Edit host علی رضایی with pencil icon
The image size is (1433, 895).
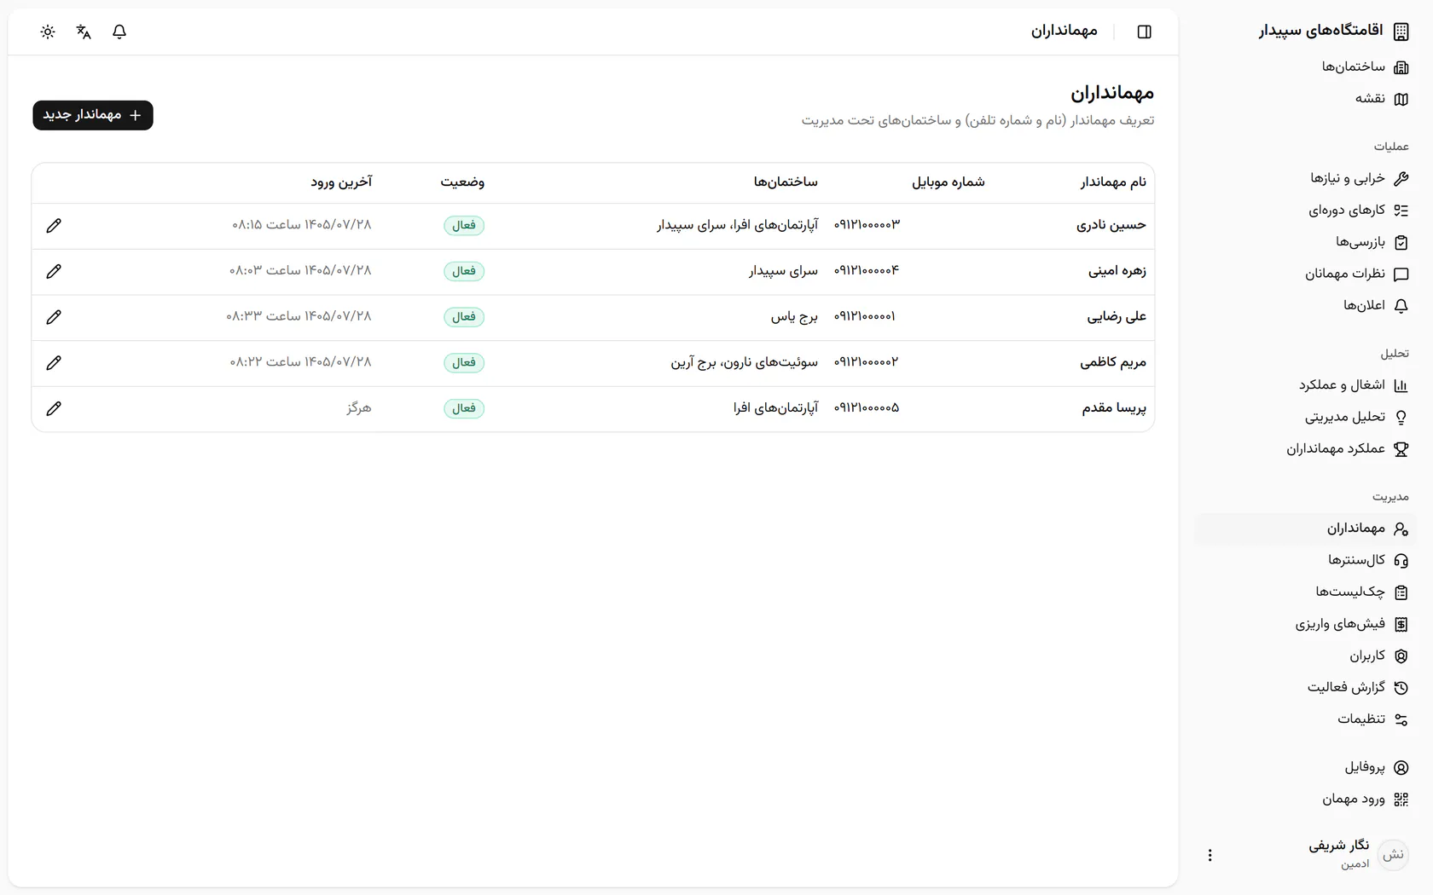coord(54,317)
